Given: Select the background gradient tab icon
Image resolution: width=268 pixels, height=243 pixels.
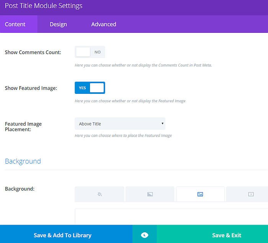Looking at the screenshot, I should pyautogui.click(x=150, y=194).
